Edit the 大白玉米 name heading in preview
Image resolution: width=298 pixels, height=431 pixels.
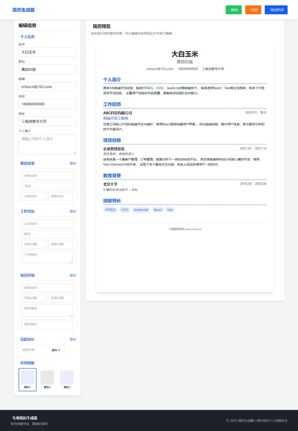pos(184,54)
